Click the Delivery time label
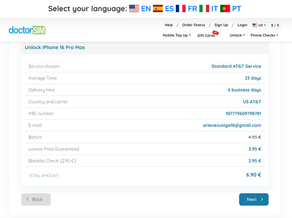The image size is (292, 218). click(x=41, y=90)
